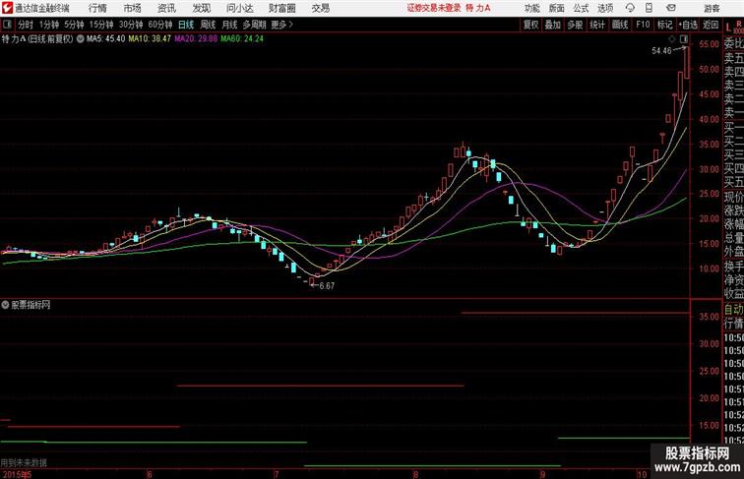Switch to the 15分钟 period tab

(101, 25)
